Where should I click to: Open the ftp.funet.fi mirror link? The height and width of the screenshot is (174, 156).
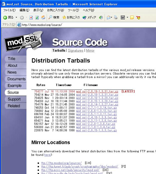pyautogui.click(x=80, y=167)
